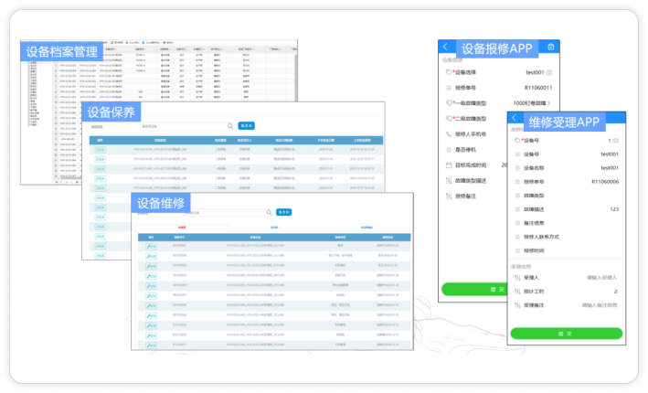Switch to rightmost tab in 设备维修 window
This screenshot has height=393, width=648.
click(366, 228)
